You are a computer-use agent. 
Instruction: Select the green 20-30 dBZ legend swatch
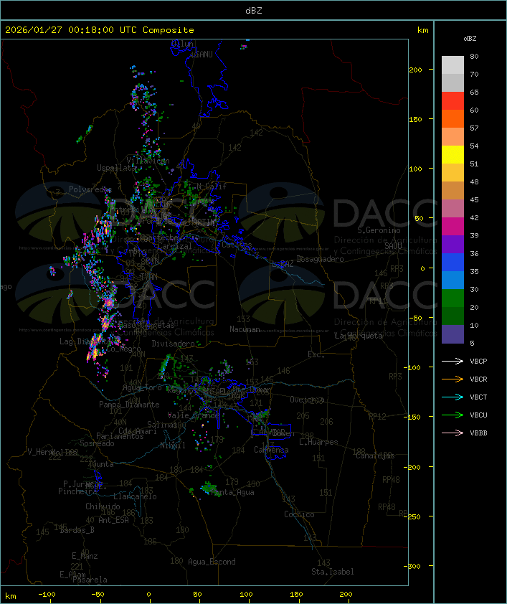click(x=452, y=298)
